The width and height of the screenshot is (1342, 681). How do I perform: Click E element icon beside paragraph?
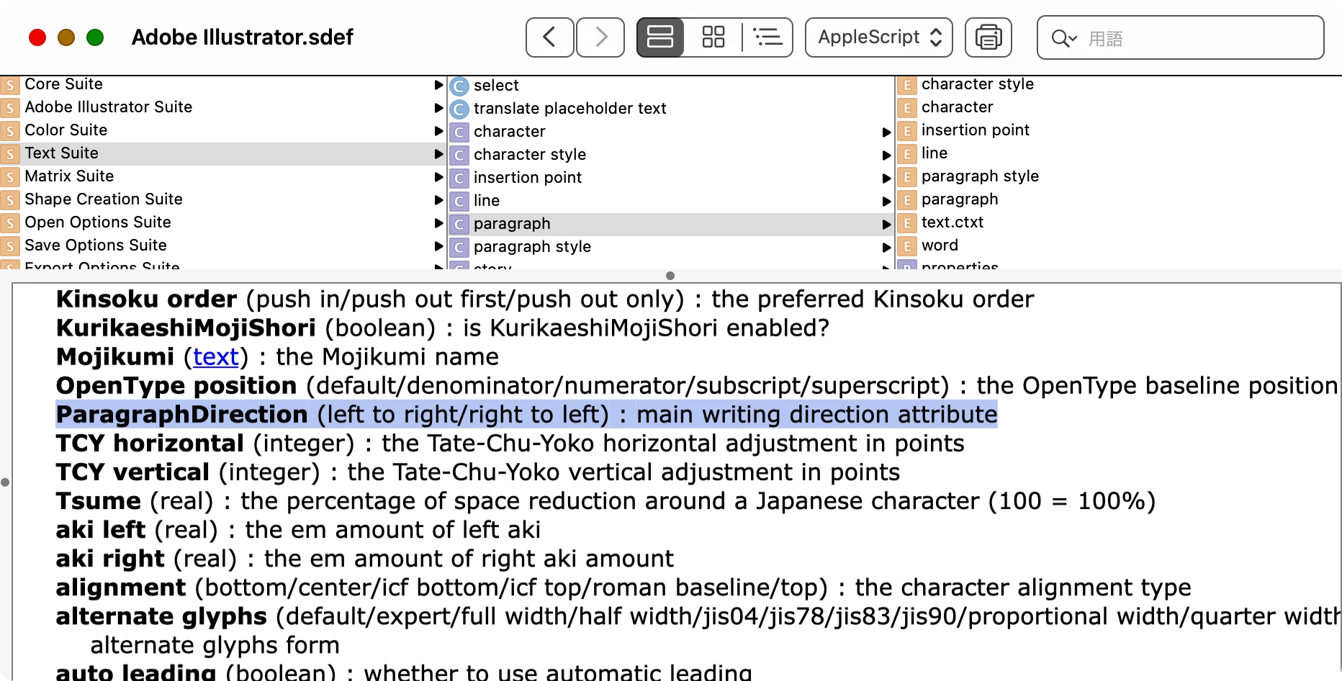(x=907, y=200)
